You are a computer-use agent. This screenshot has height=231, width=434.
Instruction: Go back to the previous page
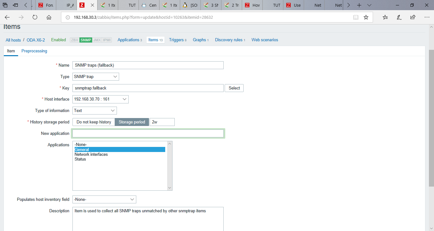pyautogui.click(x=7, y=17)
